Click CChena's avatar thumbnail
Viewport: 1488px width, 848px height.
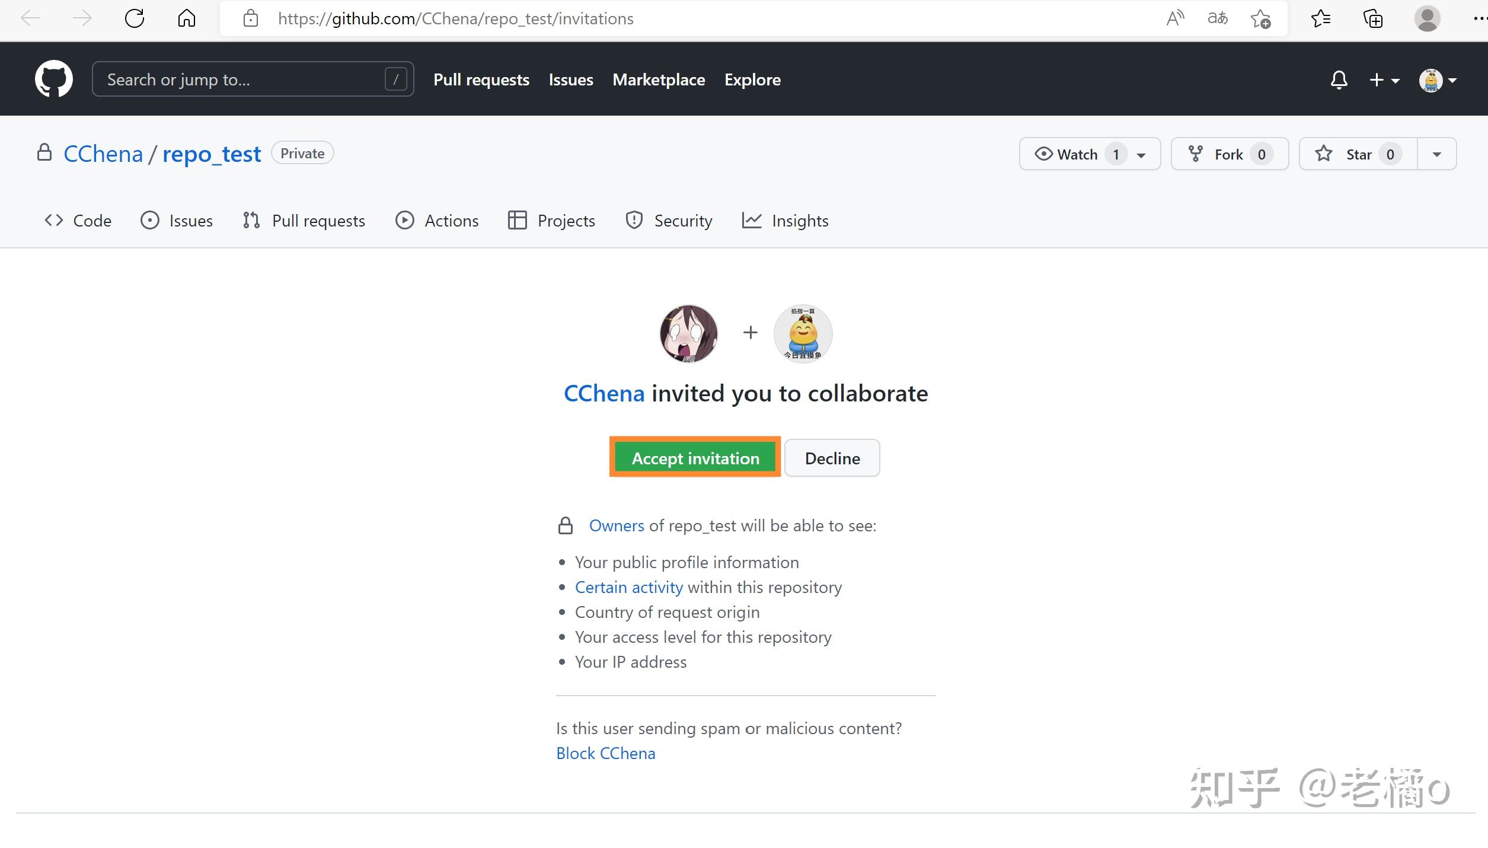pyautogui.click(x=688, y=333)
